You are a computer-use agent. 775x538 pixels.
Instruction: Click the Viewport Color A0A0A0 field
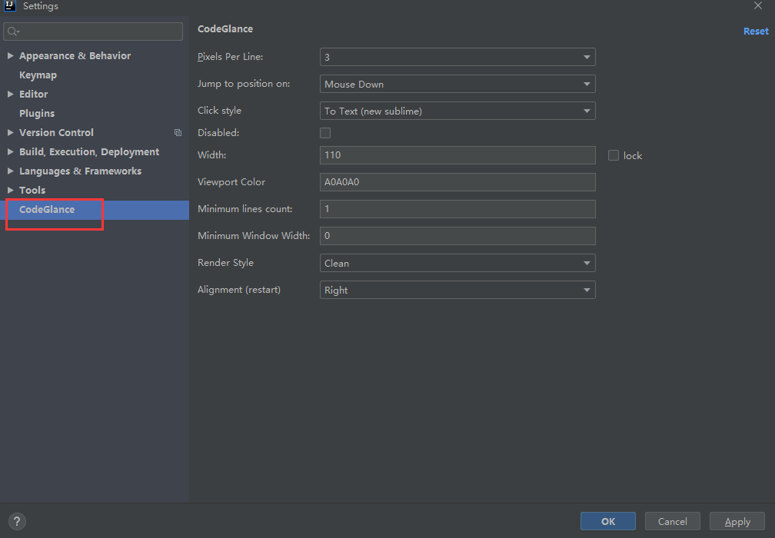coord(457,182)
